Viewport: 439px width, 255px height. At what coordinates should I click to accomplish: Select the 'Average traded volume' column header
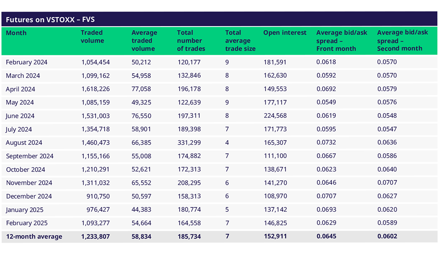[x=144, y=41]
